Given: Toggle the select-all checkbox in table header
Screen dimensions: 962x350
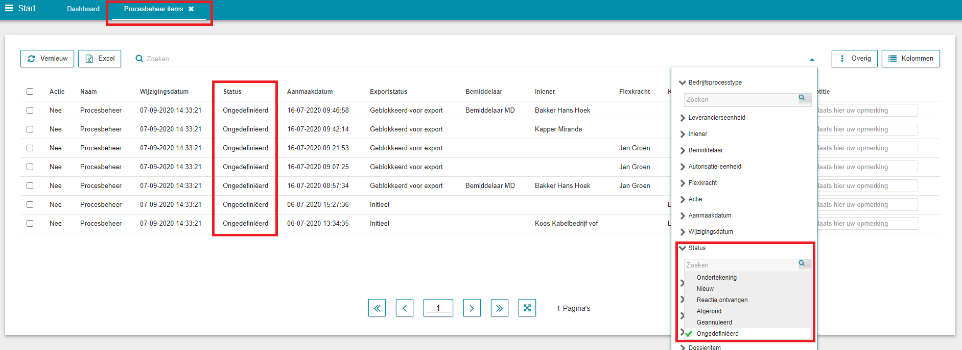Looking at the screenshot, I should [30, 92].
